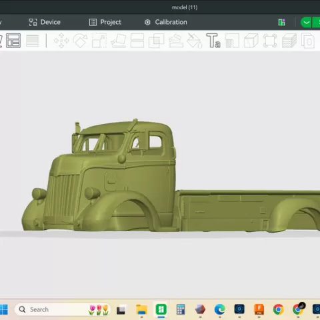Viewport: 320px width, 320px height.
Task: Open the Windows Start menu
Action: point(3,309)
